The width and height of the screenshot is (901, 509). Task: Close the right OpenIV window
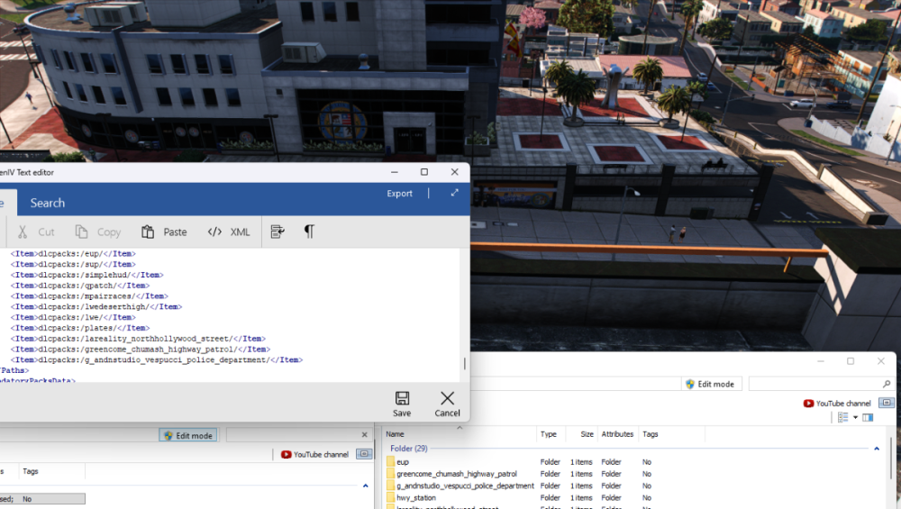[x=881, y=360]
